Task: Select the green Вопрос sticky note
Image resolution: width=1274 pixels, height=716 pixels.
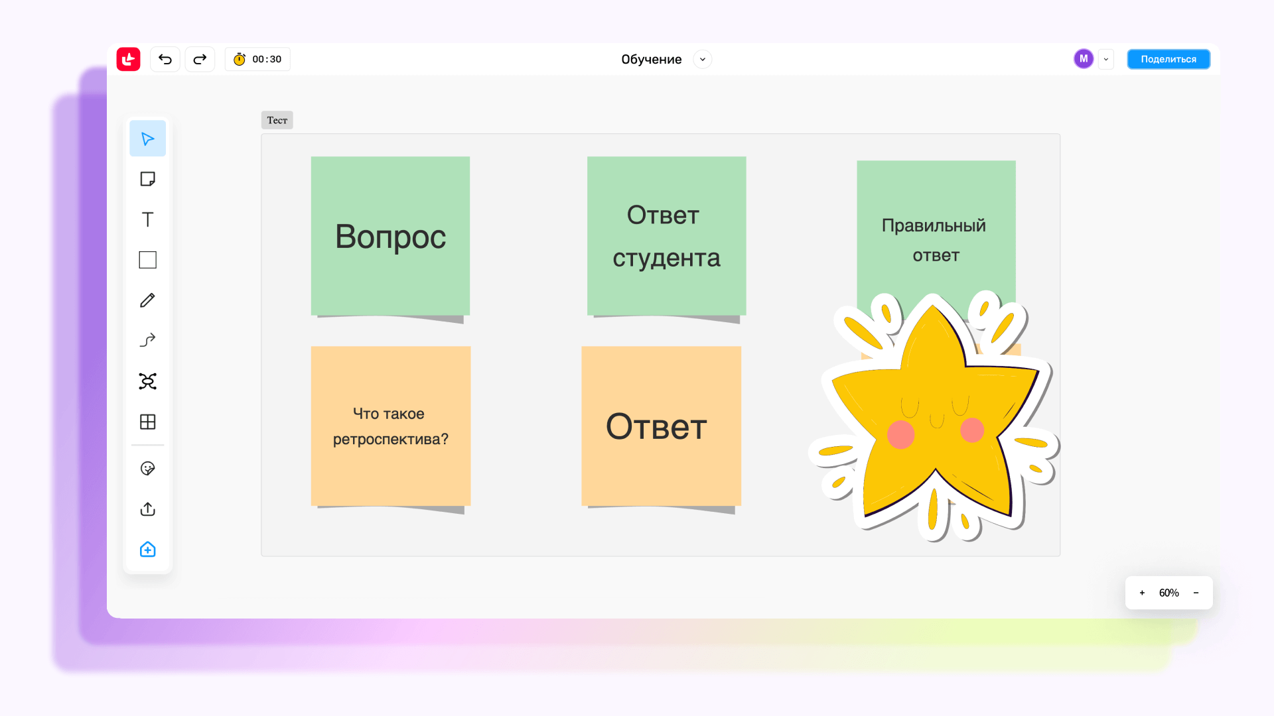Action: [x=390, y=236]
